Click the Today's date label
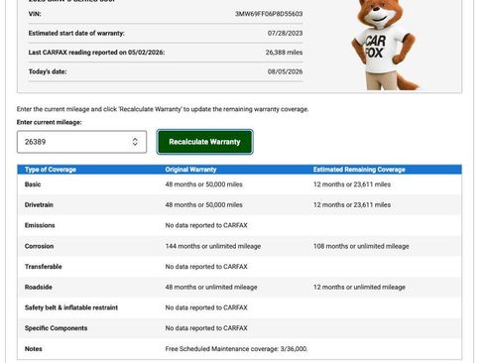The image size is (484, 363). click(x=48, y=71)
